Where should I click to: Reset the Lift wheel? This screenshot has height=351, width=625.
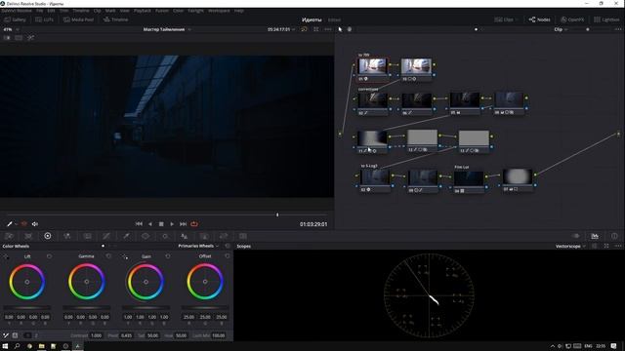[50, 256]
